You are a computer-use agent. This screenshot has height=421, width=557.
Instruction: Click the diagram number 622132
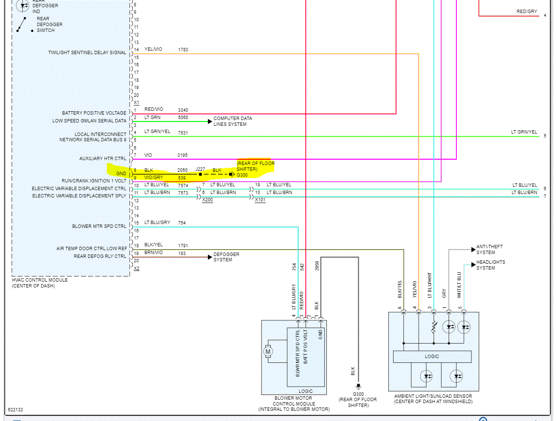point(15,409)
